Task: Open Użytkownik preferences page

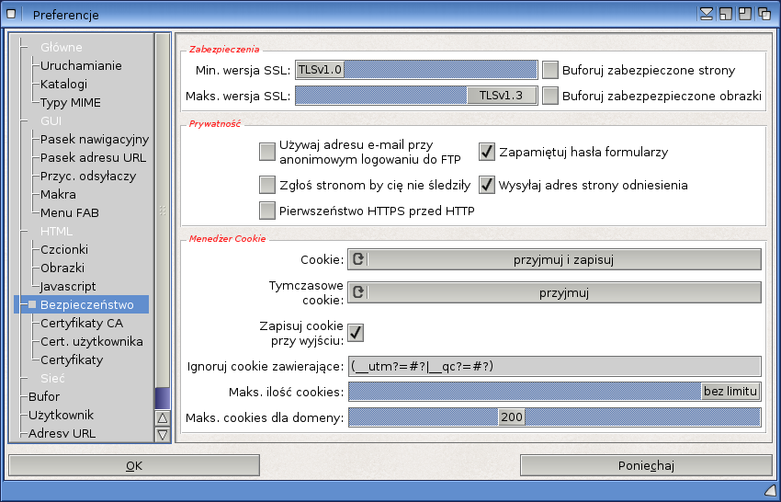Action: (x=61, y=416)
